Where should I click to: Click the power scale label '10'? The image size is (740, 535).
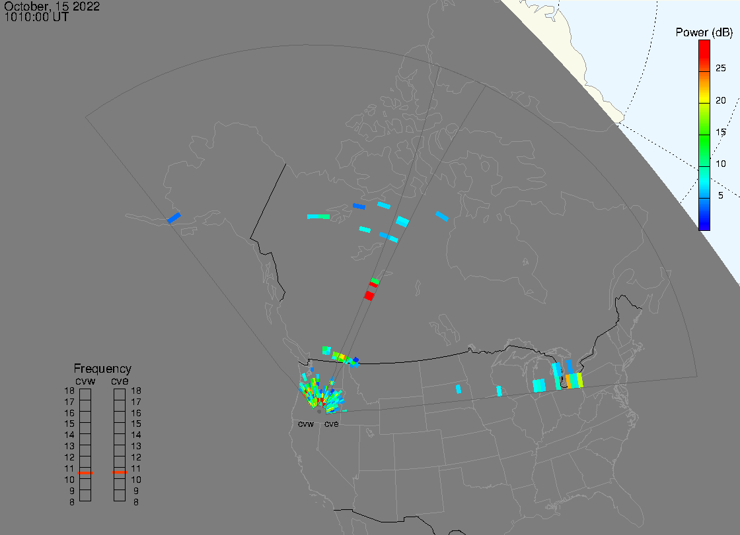pyautogui.click(x=720, y=164)
